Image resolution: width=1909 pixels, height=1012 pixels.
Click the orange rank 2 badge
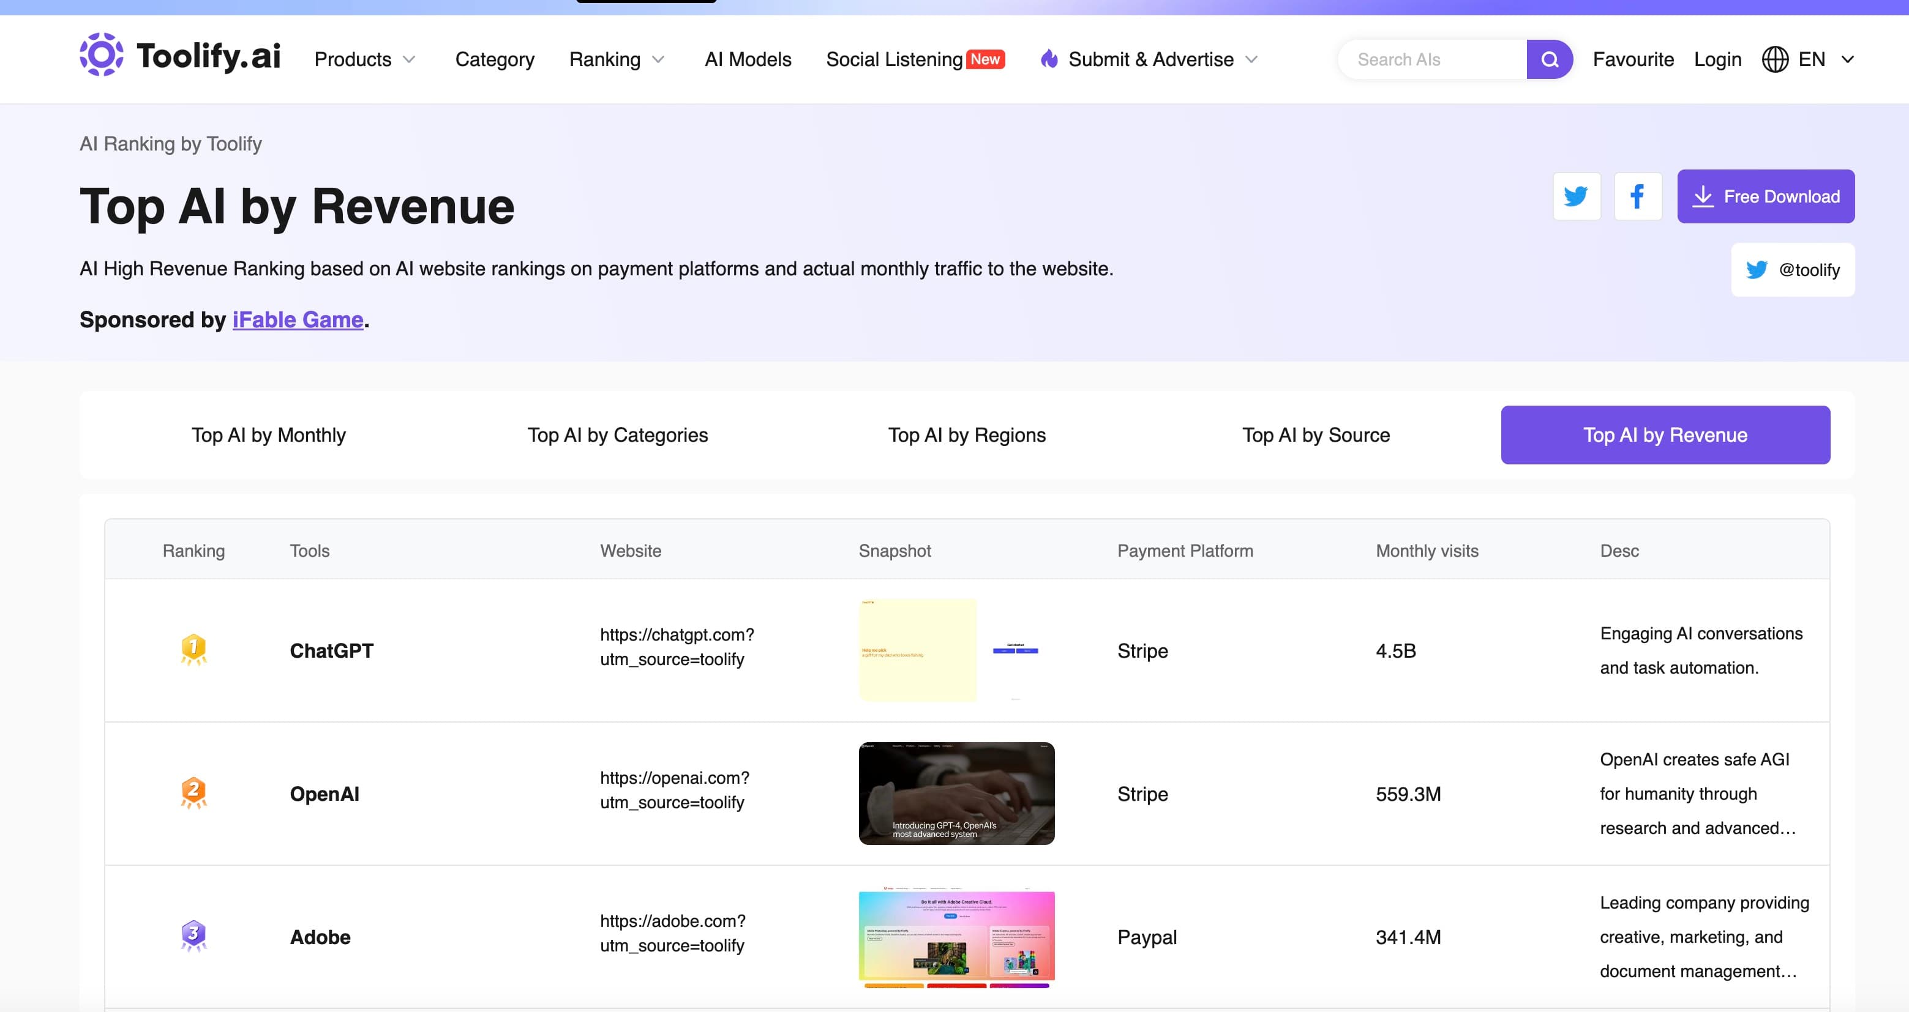click(193, 793)
